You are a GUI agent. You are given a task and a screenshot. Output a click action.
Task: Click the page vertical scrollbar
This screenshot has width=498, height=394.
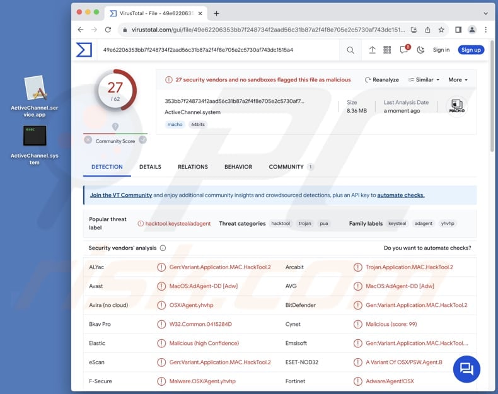pos(492,97)
